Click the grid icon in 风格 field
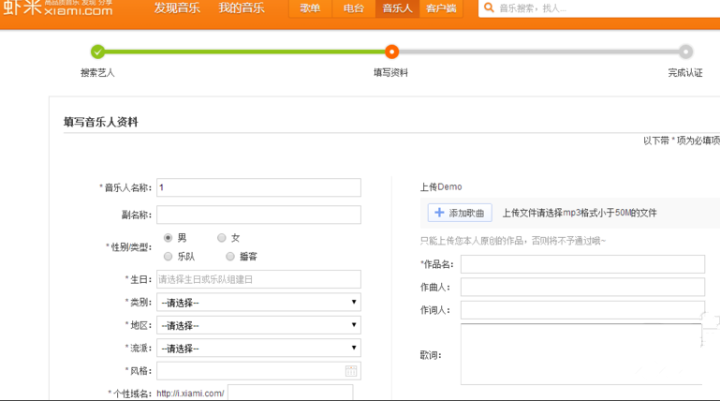The image size is (720, 401). (x=351, y=371)
